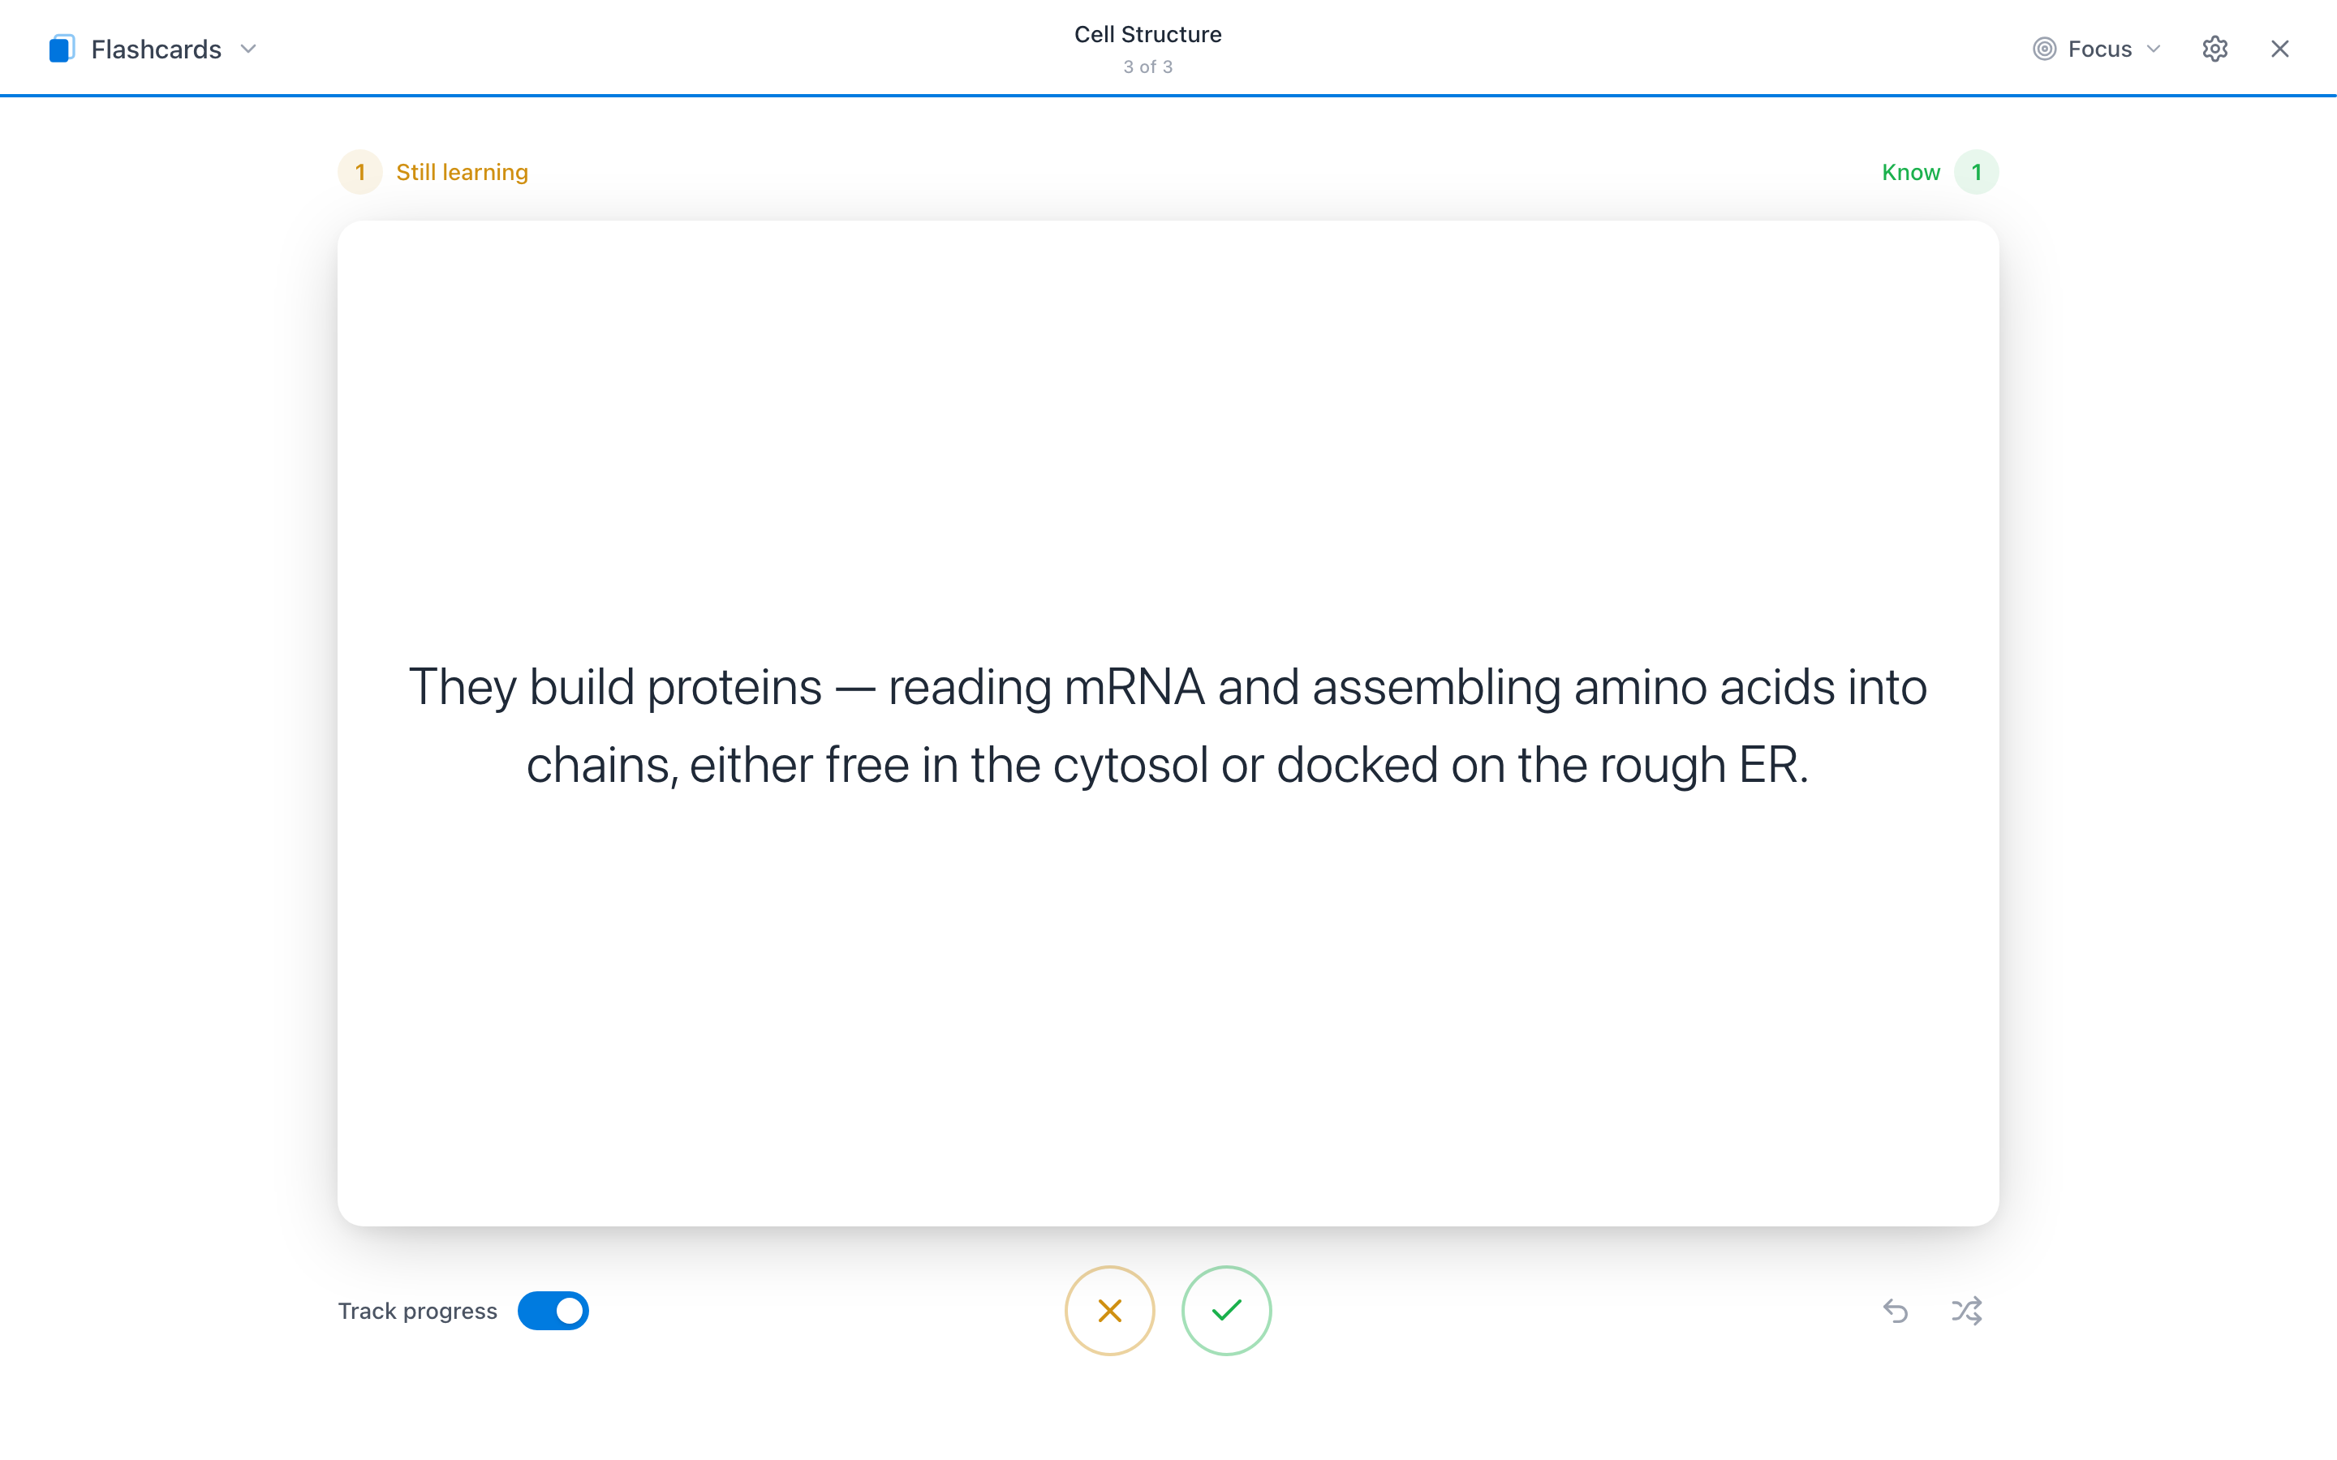2337x1460 pixels.
Task: Toggle the Track progress switch off
Action: coord(553,1310)
